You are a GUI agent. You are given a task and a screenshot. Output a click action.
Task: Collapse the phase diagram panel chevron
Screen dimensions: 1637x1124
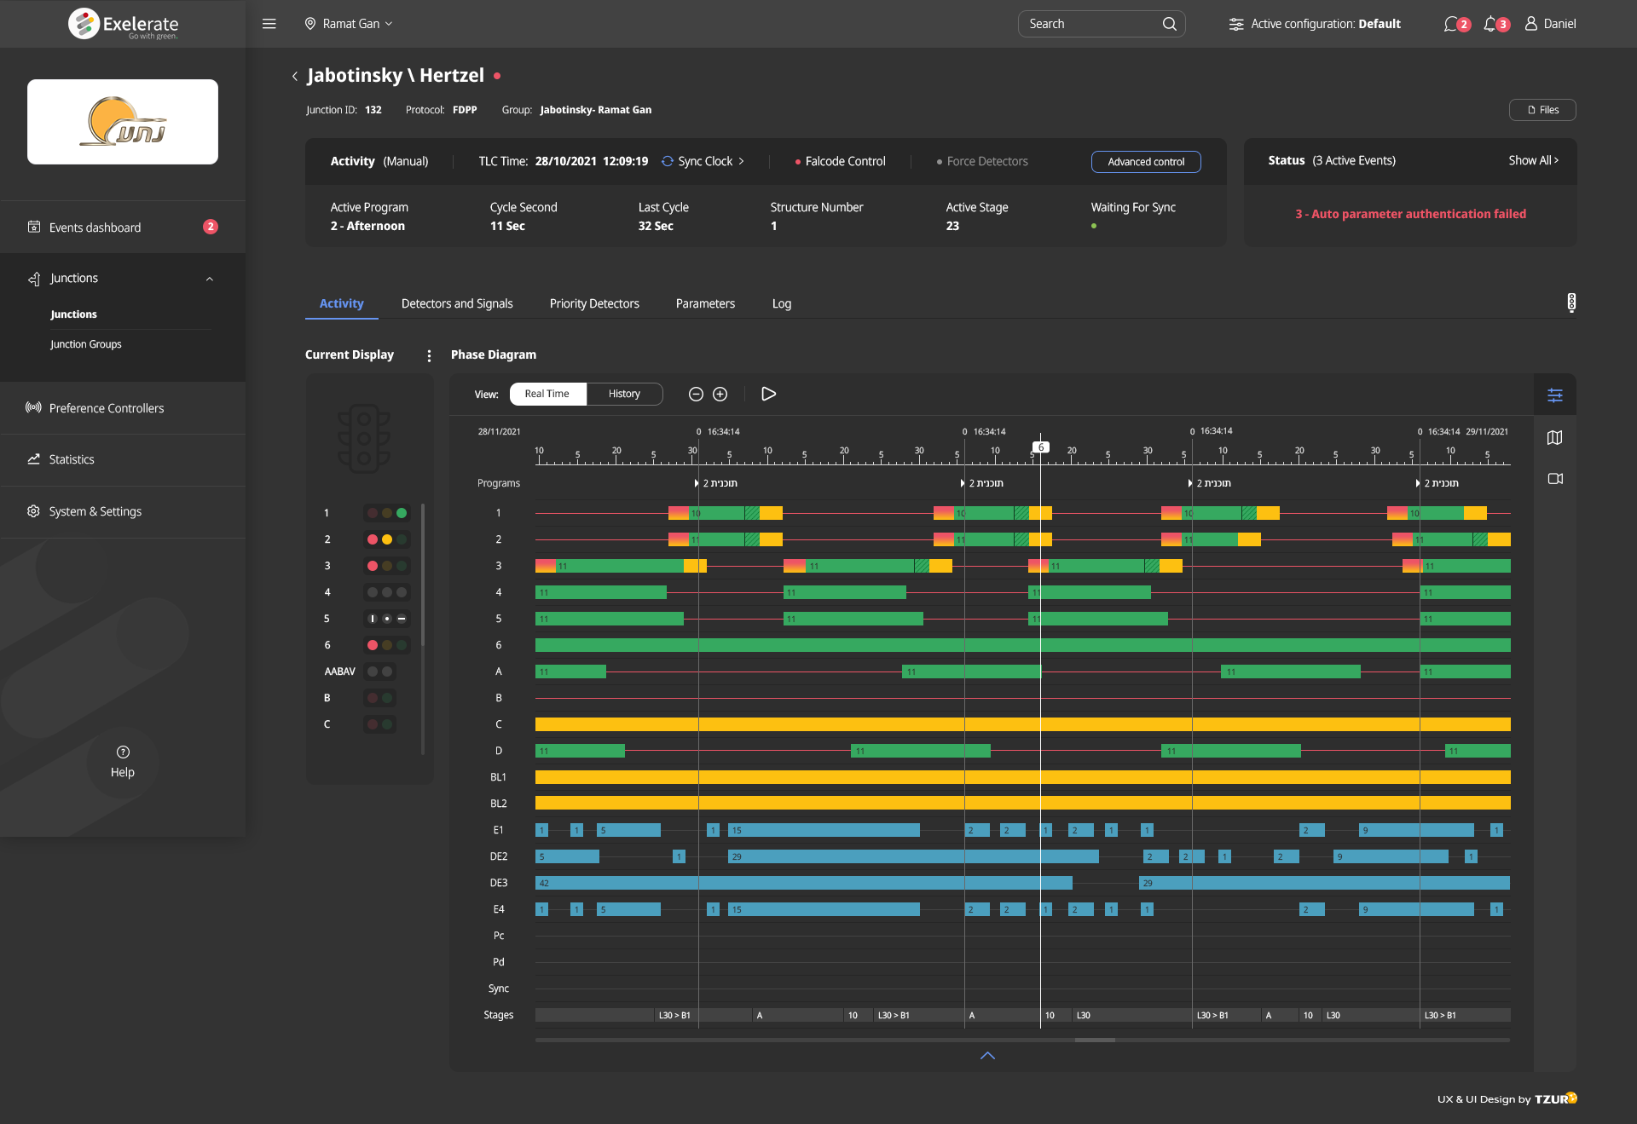(987, 1056)
